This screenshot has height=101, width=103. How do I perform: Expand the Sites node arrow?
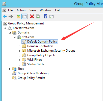coord(10,69)
